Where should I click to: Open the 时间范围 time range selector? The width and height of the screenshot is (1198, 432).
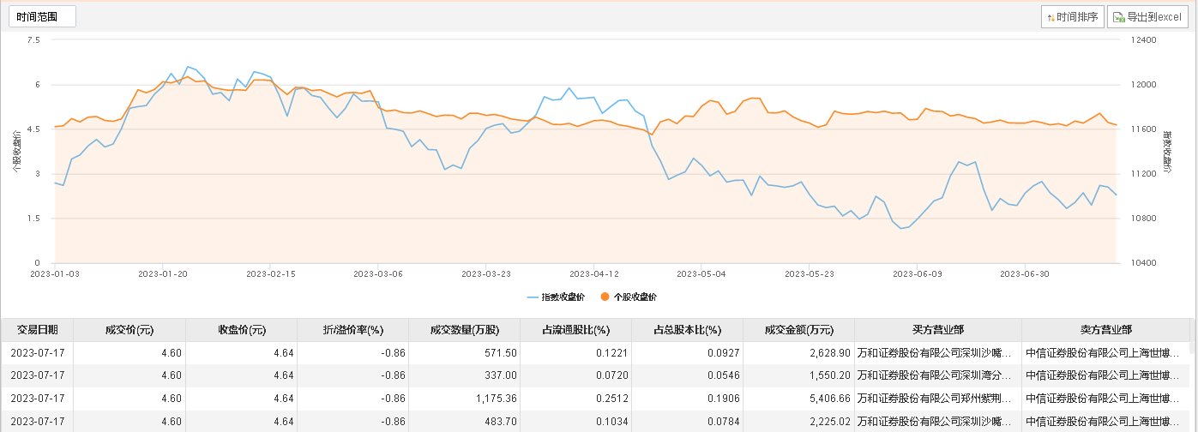(42, 16)
